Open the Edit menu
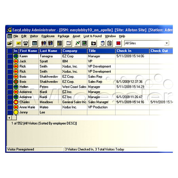 pos(24,36)
